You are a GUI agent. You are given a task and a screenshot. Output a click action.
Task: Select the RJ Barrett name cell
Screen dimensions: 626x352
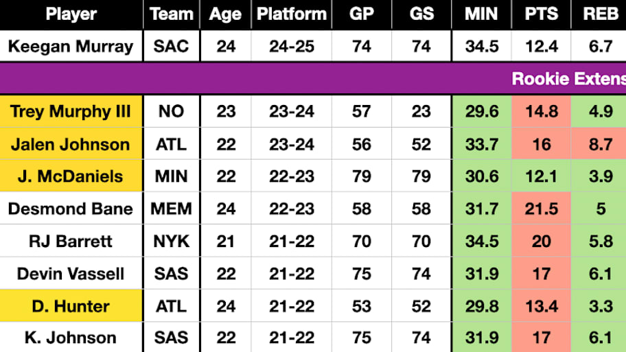71,241
